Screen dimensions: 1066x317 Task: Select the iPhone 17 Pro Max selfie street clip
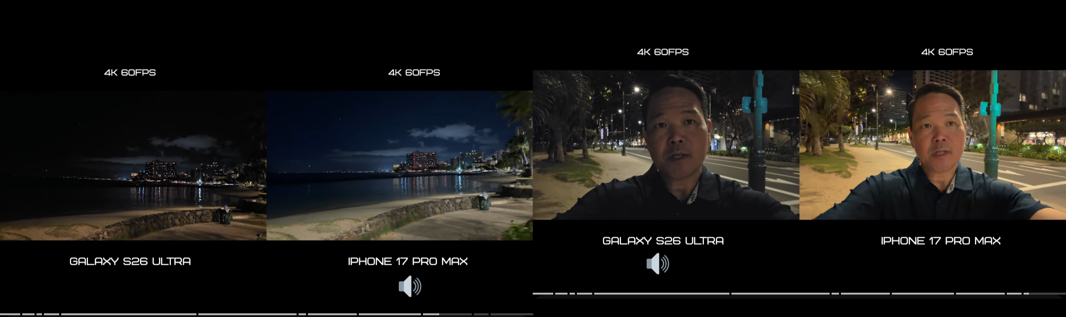click(x=933, y=145)
